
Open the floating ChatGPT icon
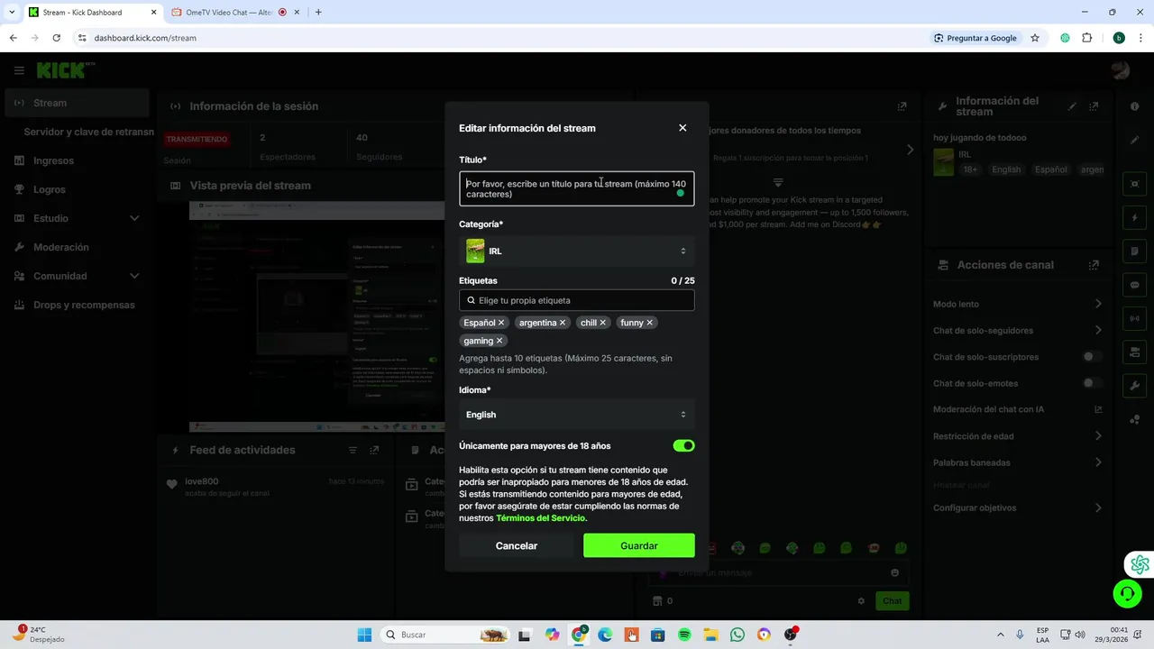[x=1140, y=564]
